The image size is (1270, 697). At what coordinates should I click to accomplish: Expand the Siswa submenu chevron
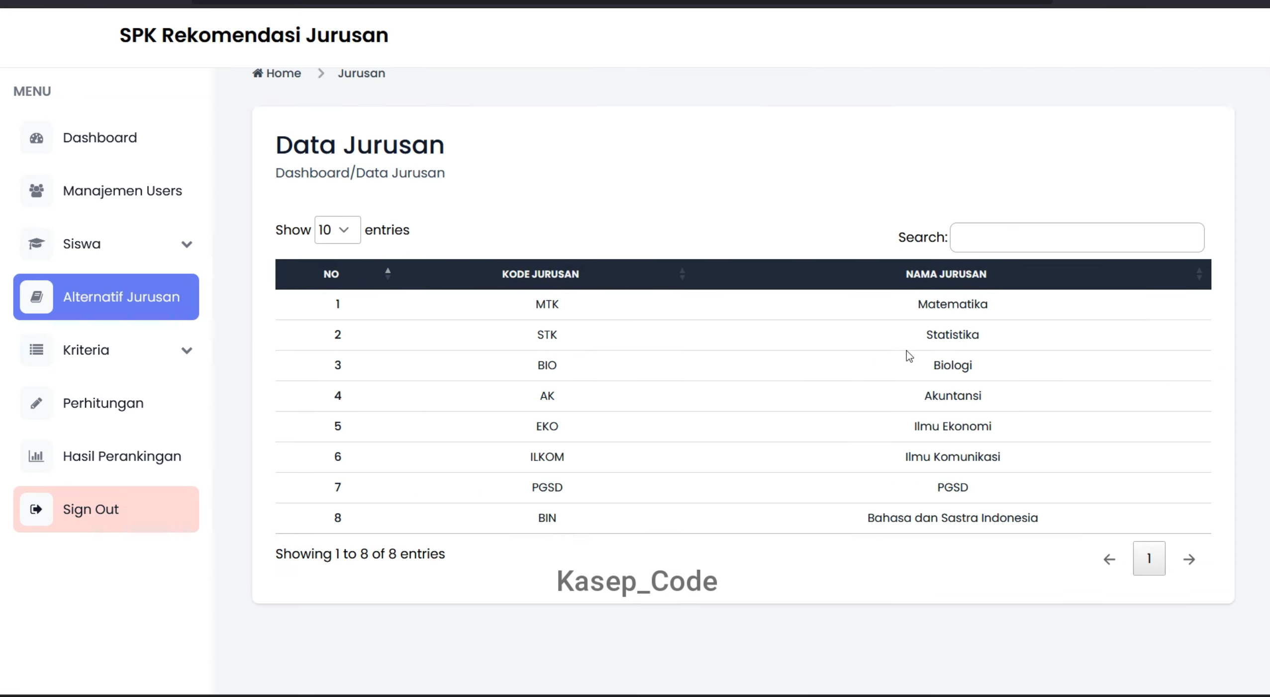coord(187,244)
